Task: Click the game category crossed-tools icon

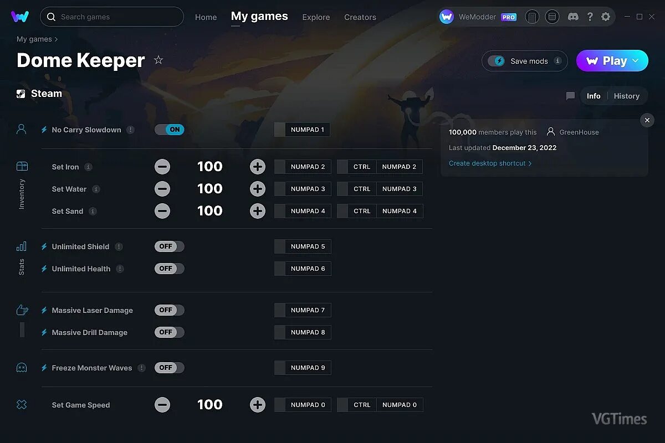Action: pos(22,405)
